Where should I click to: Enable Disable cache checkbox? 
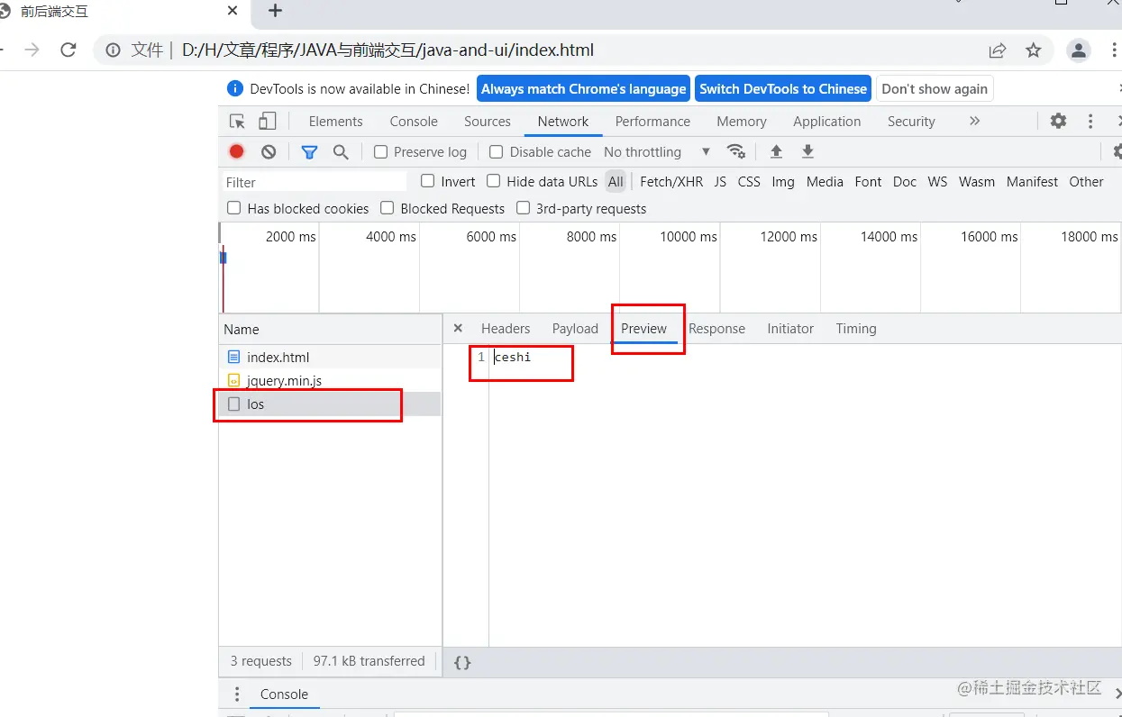497,152
